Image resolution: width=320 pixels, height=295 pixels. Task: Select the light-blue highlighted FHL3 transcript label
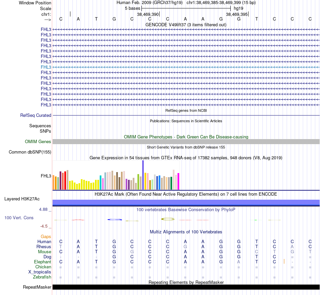point(46,67)
